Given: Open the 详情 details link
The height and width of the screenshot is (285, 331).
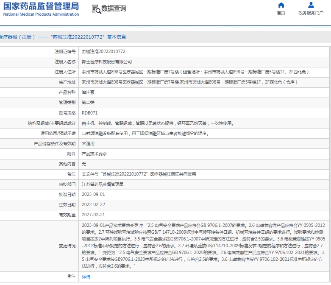Looking at the screenshot, I should [86, 277].
